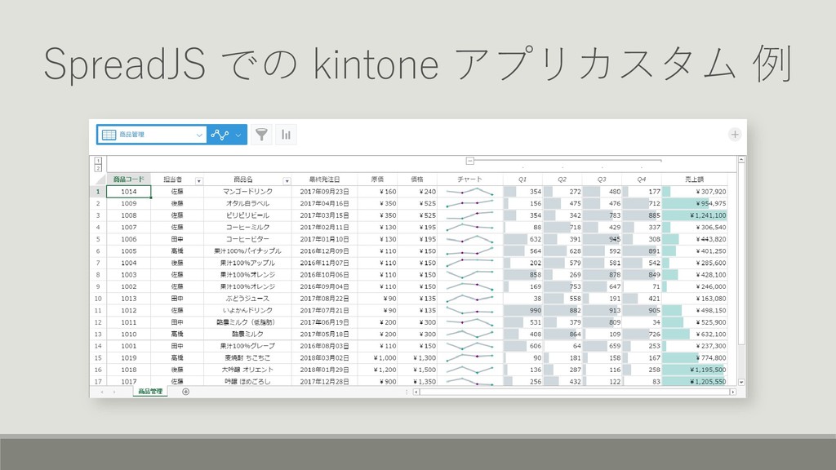Image resolution: width=836 pixels, height=470 pixels.
Task: Select the Q1 value 990 cell
Action: pos(522,311)
